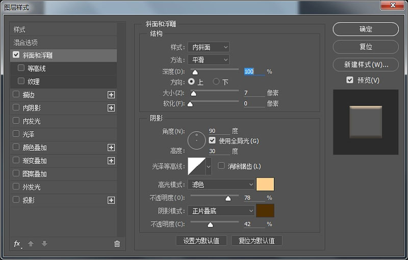Click the 新建样式(W)... button

(366, 65)
